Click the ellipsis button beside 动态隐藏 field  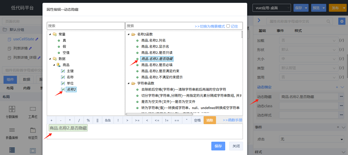[x=341, y=97]
